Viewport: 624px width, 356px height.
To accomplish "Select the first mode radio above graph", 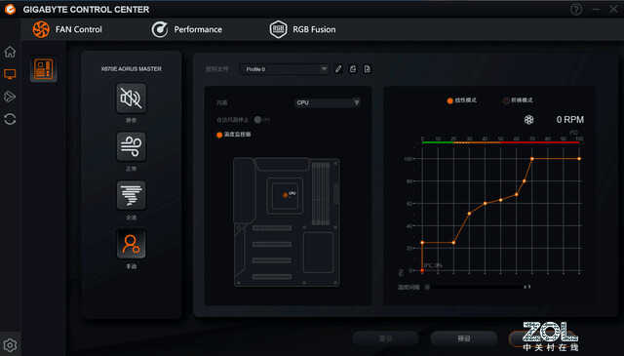I will pos(450,100).
